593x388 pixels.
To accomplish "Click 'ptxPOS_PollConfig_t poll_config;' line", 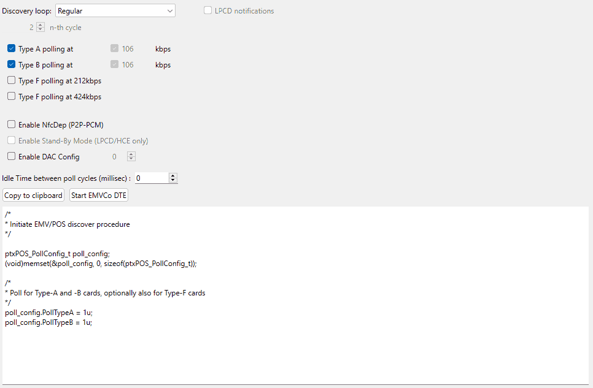I will click(x=58, y=254).
